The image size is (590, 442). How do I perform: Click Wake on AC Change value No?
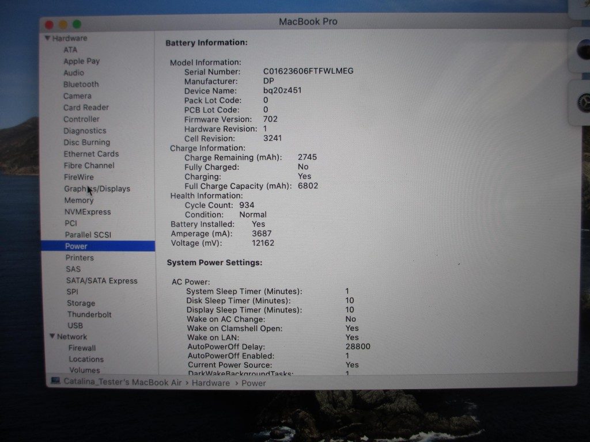[x=351, y=319]
